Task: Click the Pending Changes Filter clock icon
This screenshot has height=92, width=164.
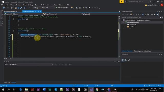Action: coord(136,15)
